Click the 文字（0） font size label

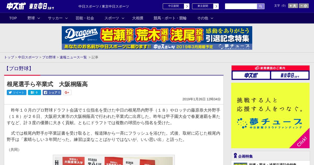tap(281, 6)
